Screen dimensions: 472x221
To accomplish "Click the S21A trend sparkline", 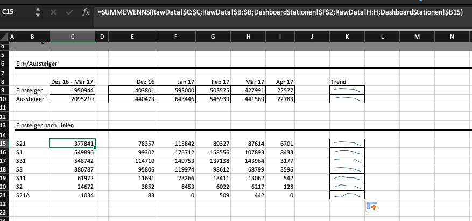I will [347, 195].
